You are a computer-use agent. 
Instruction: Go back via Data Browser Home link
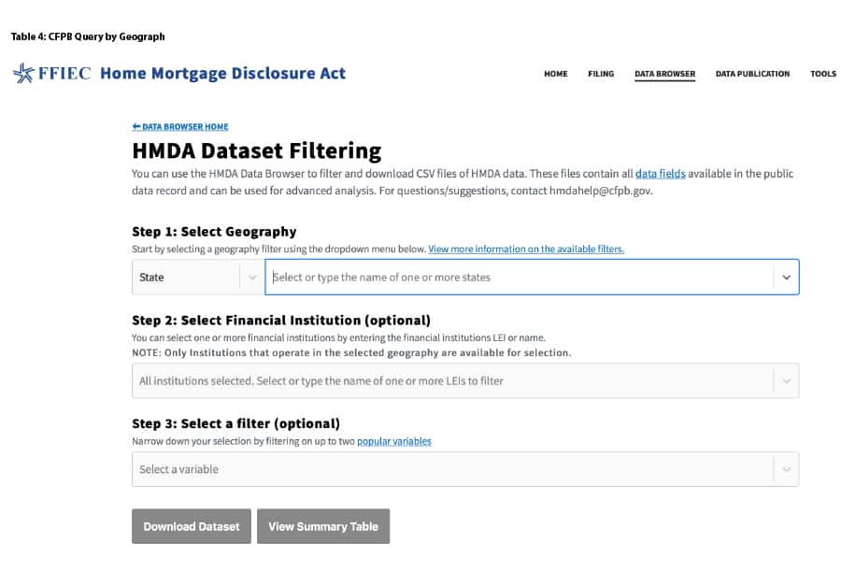pos(180,126)
